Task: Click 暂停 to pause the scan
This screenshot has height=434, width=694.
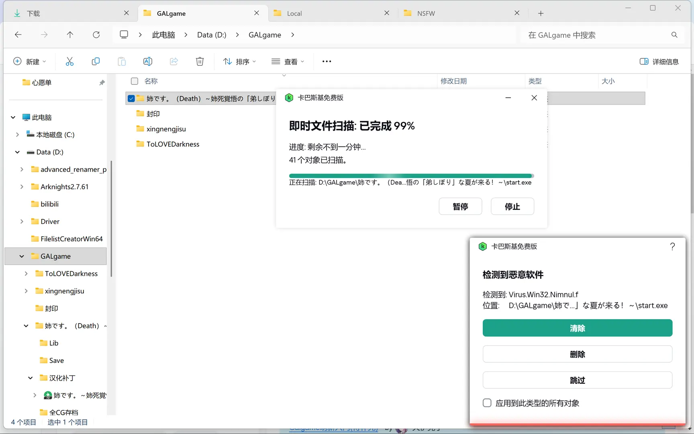Action: tap(460, 207)
